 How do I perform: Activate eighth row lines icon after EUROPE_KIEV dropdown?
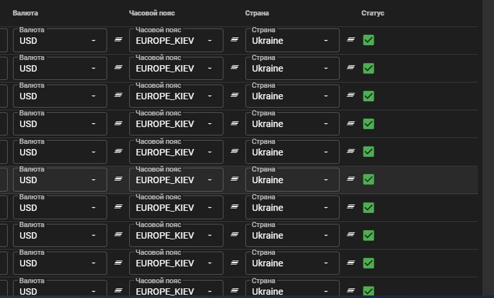pos(234,234)
